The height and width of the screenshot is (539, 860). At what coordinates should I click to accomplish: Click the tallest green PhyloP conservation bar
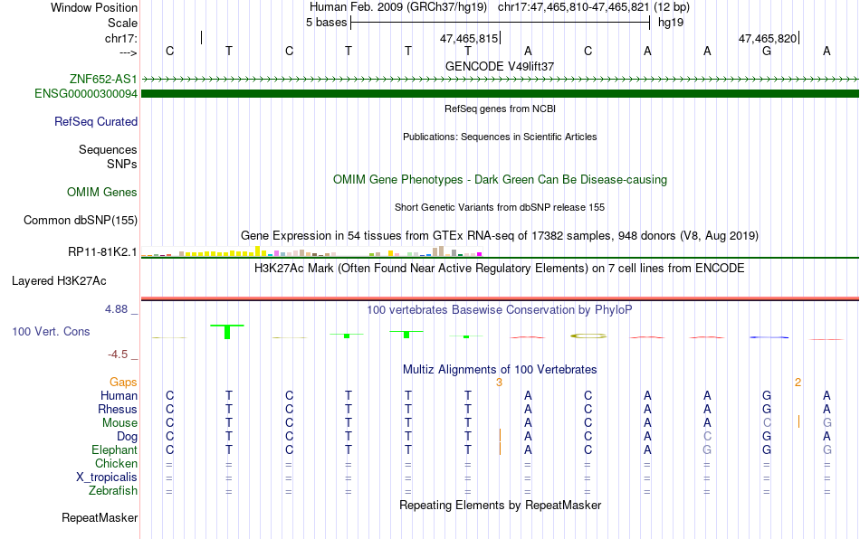[227, 331]
